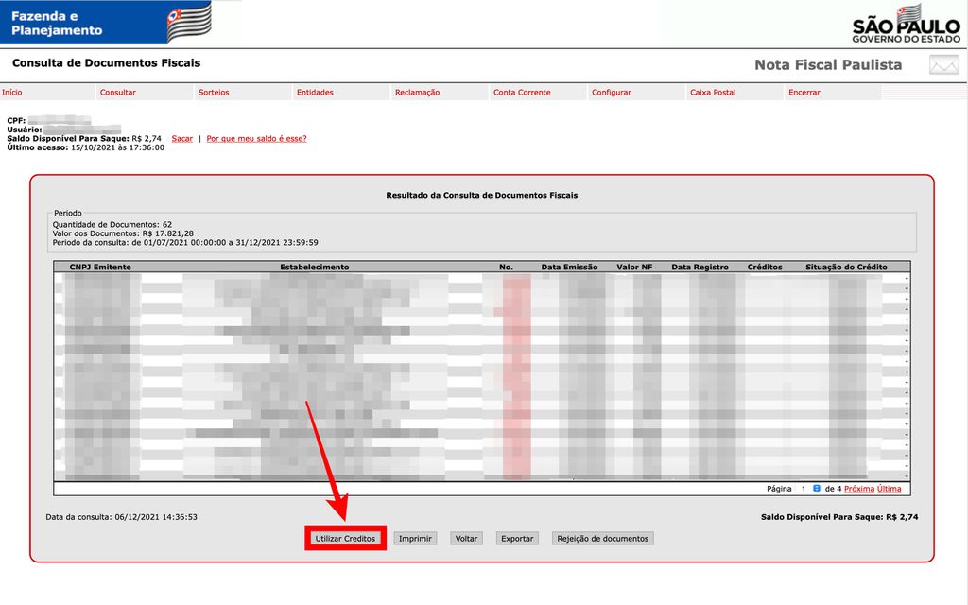Open the Configurar menu
The width and height of the screenshot is (968, 605).
612,92
